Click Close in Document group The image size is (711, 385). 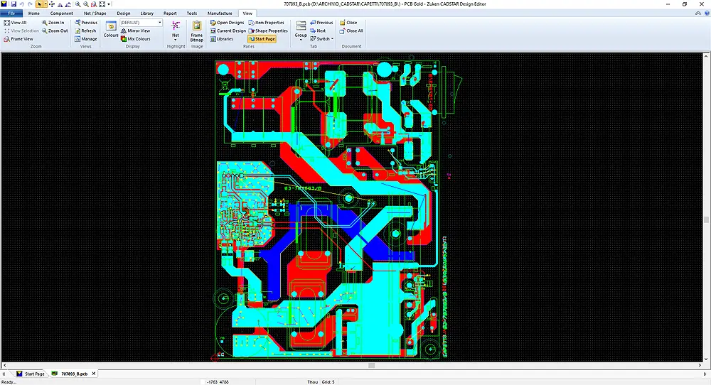pos(348,23)
